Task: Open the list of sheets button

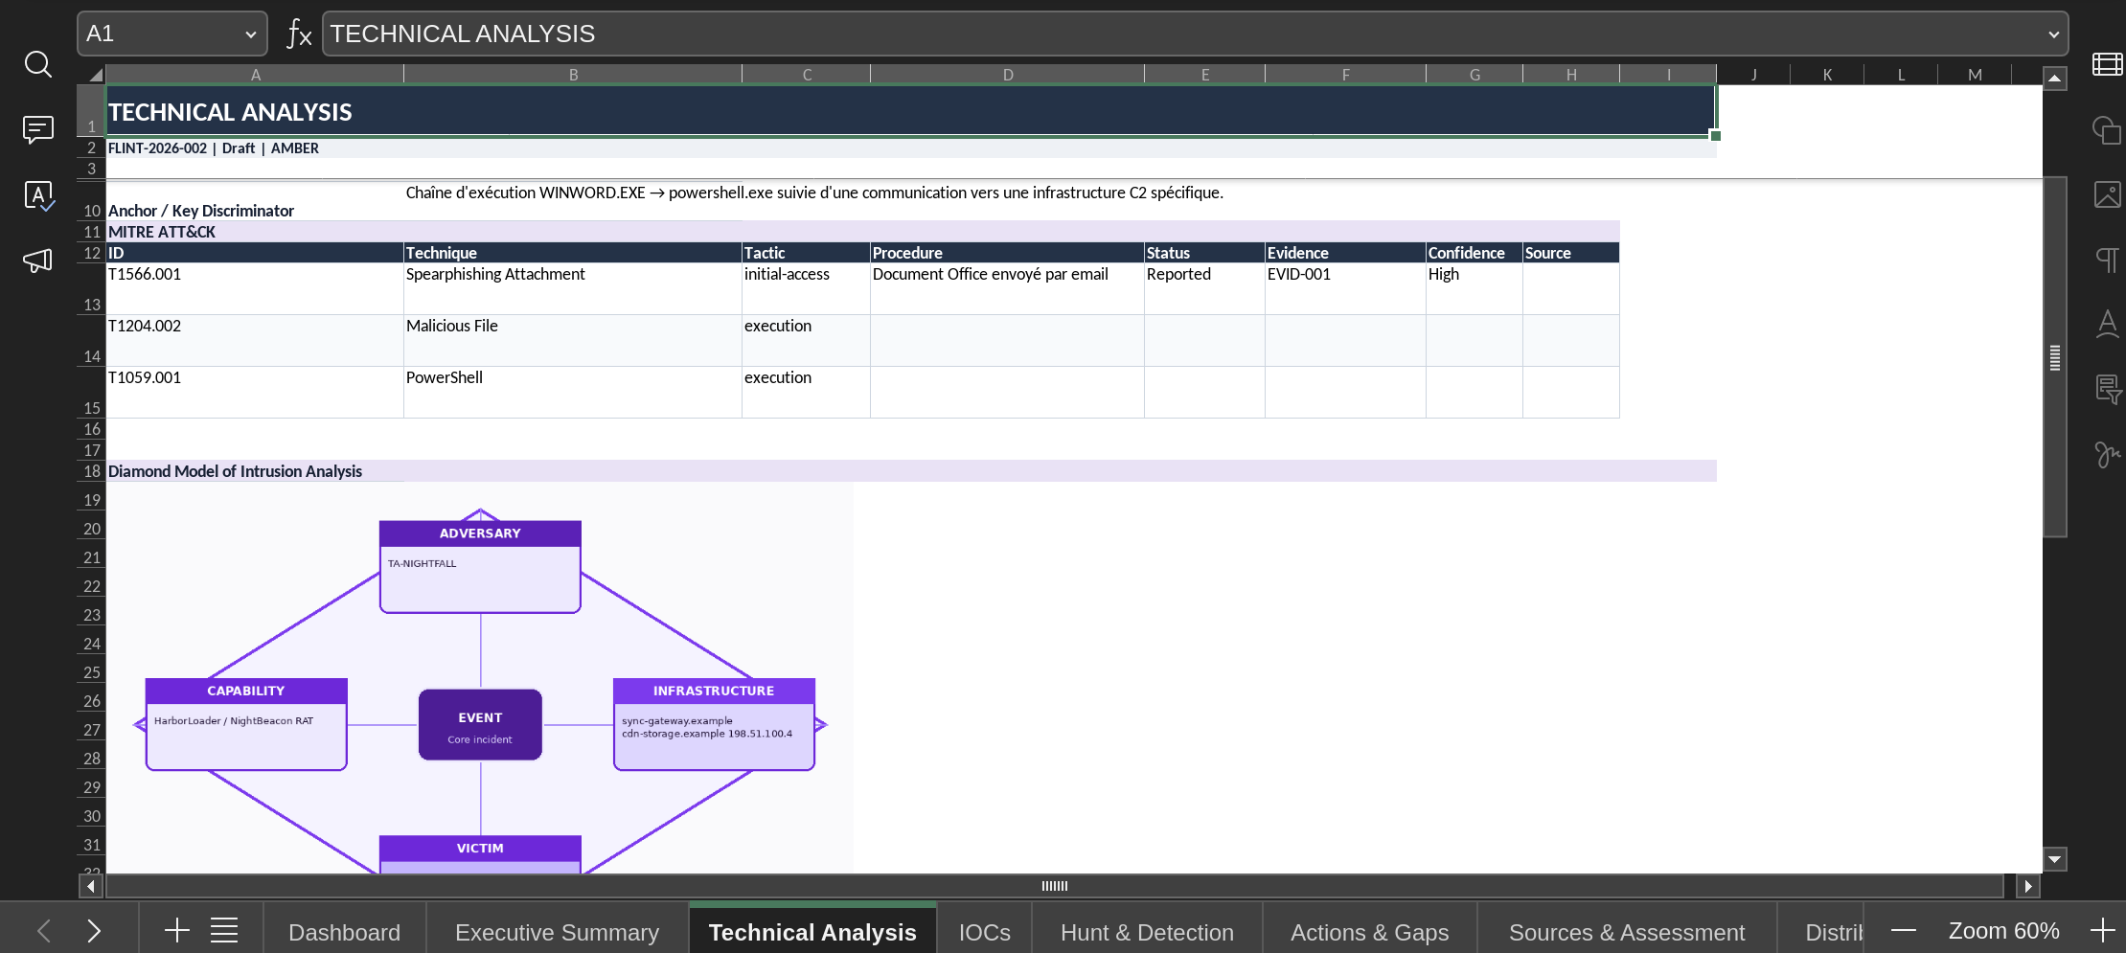Action: (x=224, y=930)
